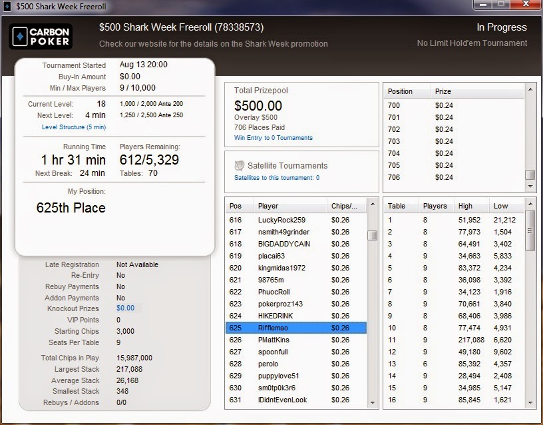Select player sm0tp0k3r6 row
Viewport: 543px width, 425px height.
(x=296, y=388)
